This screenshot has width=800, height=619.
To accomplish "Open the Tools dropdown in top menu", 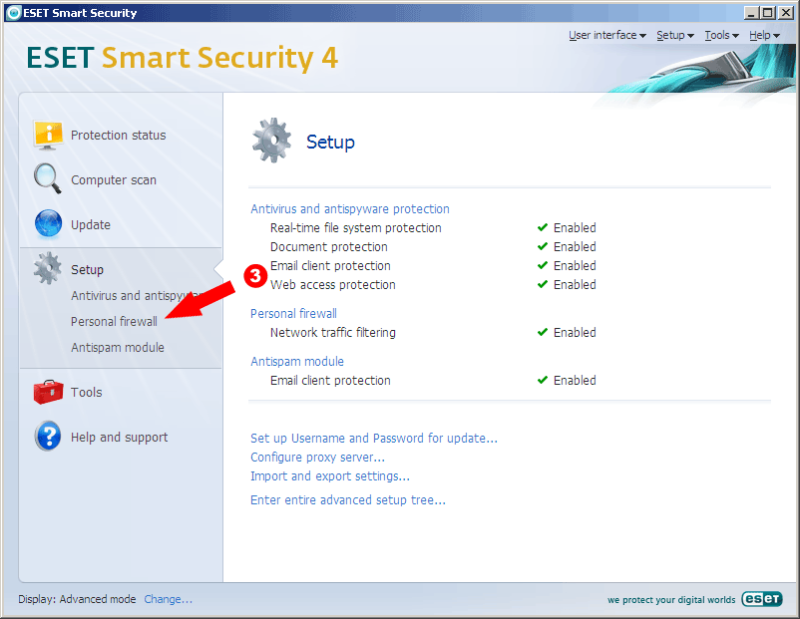I will (721, 35).
